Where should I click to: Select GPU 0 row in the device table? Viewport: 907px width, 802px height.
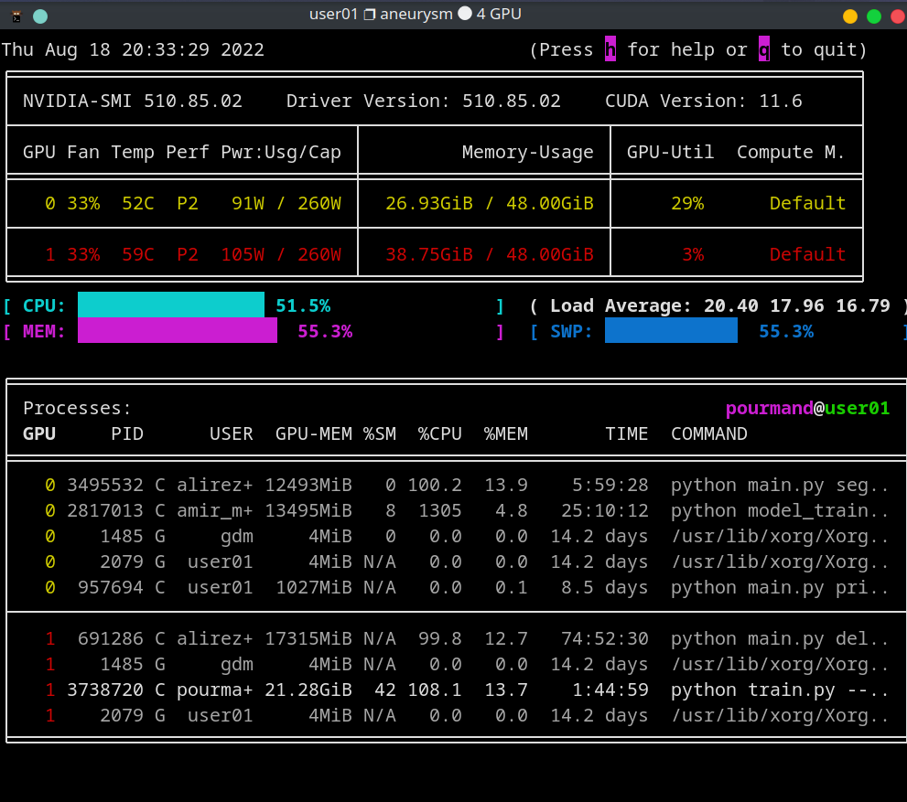point(434,203)
